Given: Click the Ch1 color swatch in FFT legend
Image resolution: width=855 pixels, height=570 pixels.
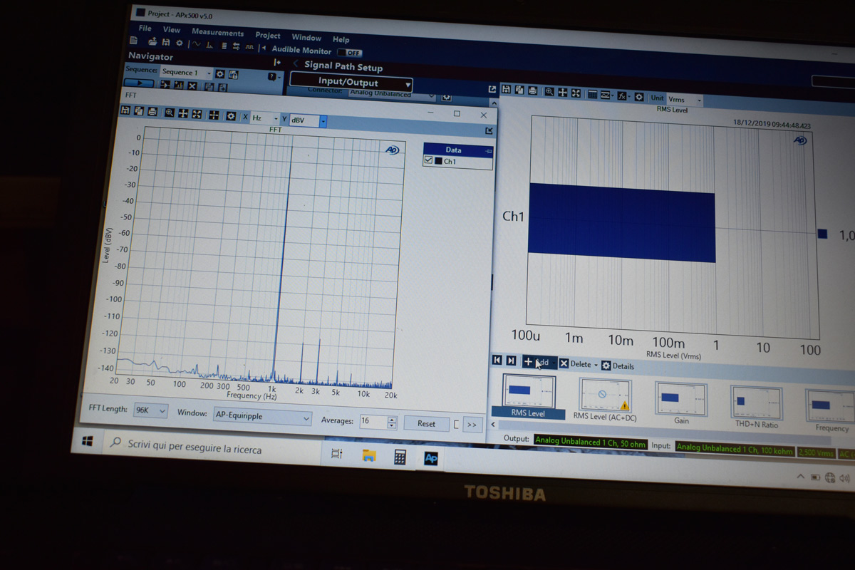Looking at the screenshot, I should [438, 161].
